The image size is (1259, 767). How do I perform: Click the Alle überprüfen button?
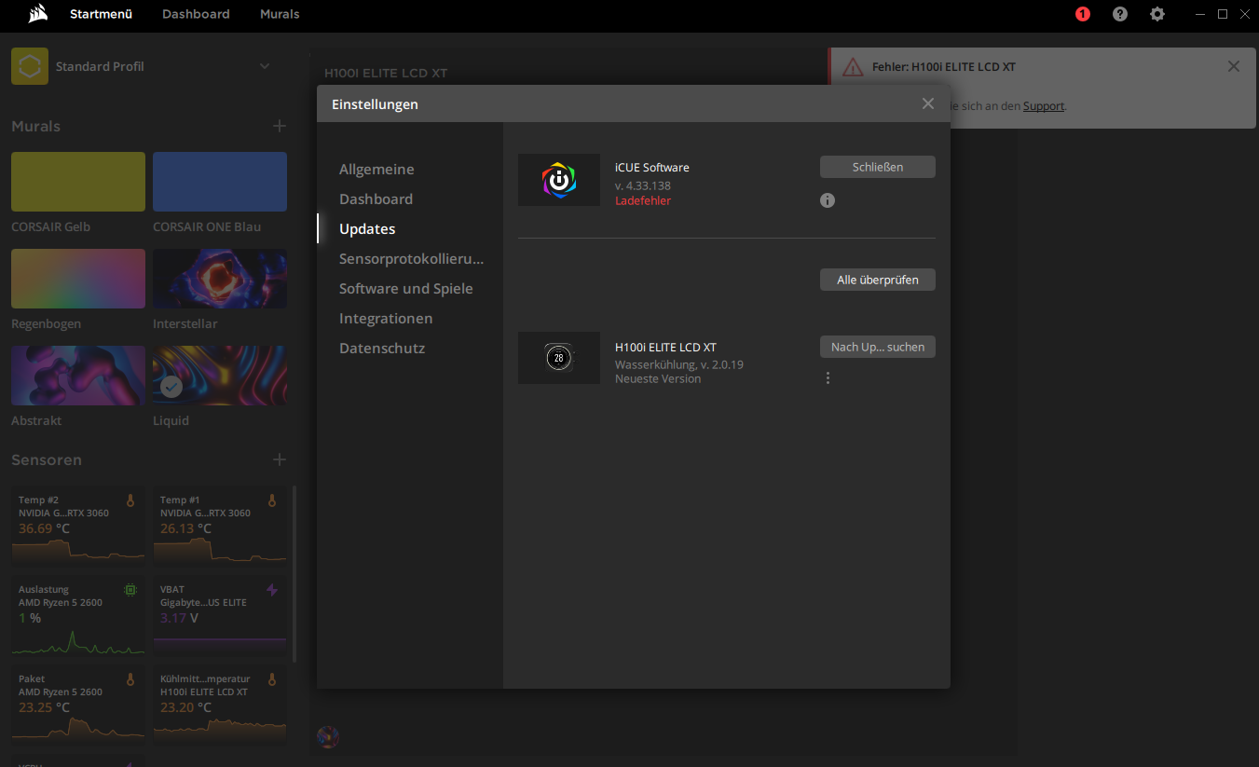pyautogui.click(x=878, y=280)
